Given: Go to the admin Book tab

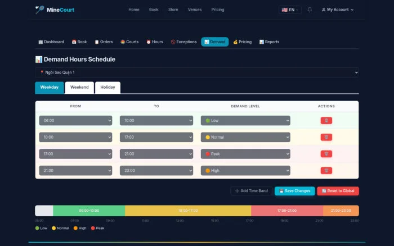Looking at the screenshot, I should pos(79,42).
